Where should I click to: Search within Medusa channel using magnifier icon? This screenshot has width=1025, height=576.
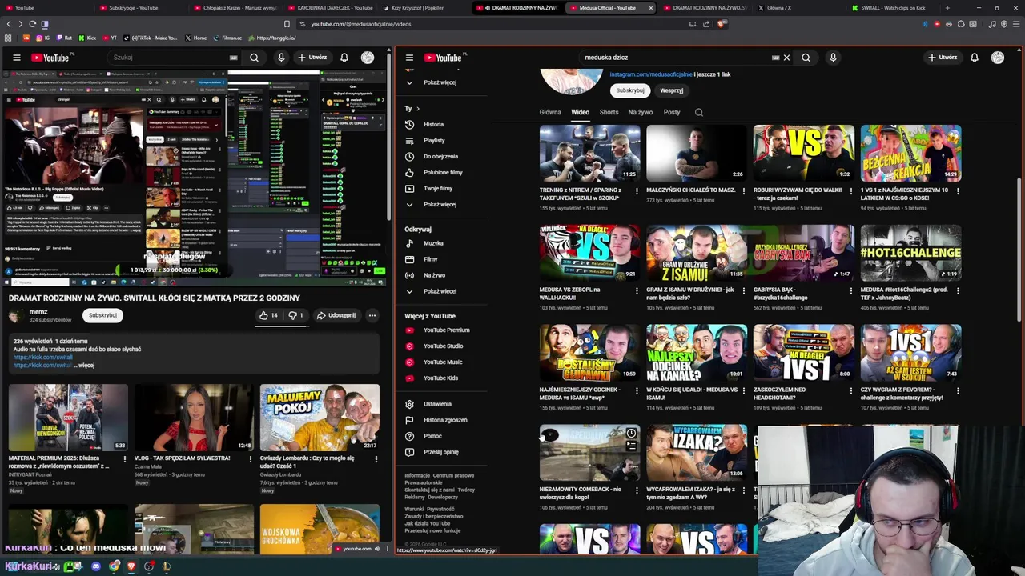click(699, 113)
